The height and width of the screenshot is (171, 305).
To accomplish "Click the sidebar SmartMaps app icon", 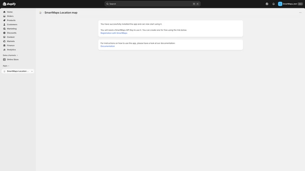I will click(x=4, y=71).
